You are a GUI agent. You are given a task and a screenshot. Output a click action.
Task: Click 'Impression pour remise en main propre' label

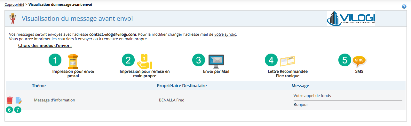click(x=145, y=74)
